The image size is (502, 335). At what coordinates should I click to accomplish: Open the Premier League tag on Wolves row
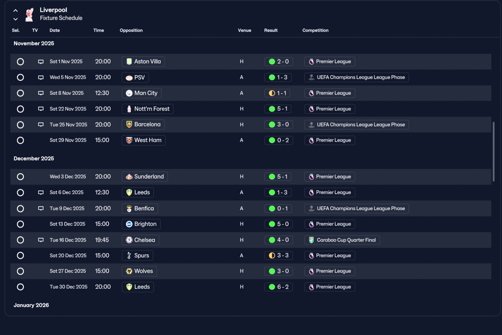pos(329,271)
